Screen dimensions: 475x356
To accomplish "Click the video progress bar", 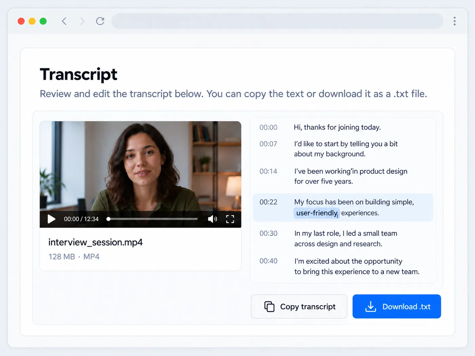I will point(152,219).
